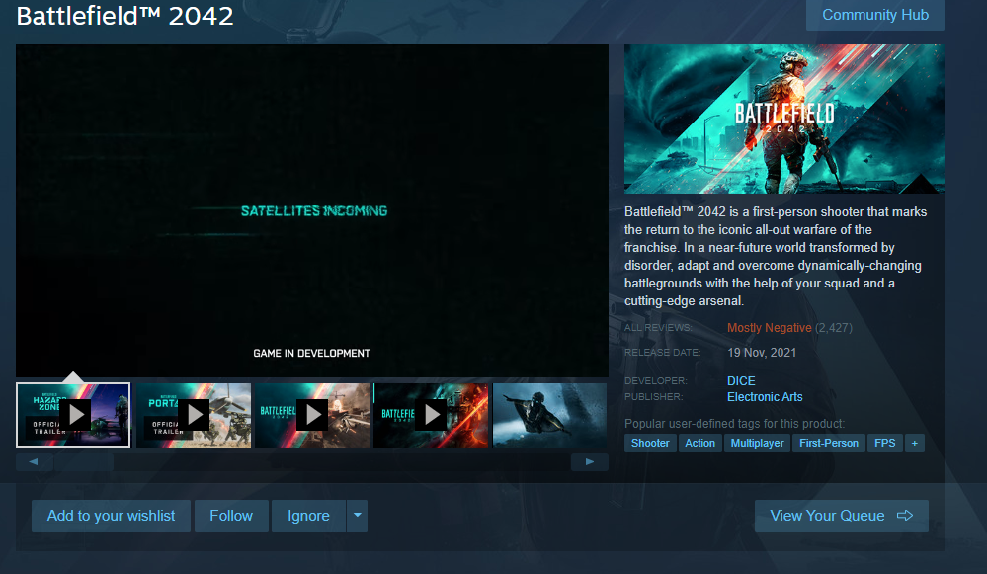Click the Popular user-defined tags label
Screen dimensions: 987x574
point(735,424)
